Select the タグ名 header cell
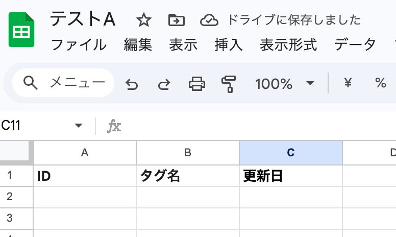 [x=187, y=176]
